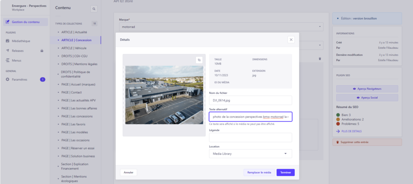This screenshot has width=413, height=184.
Task: Click Supprimer cette entrée button
Action: [367, 142]
